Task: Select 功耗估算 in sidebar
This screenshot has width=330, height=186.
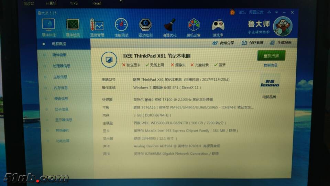Action: click(63, 141)
